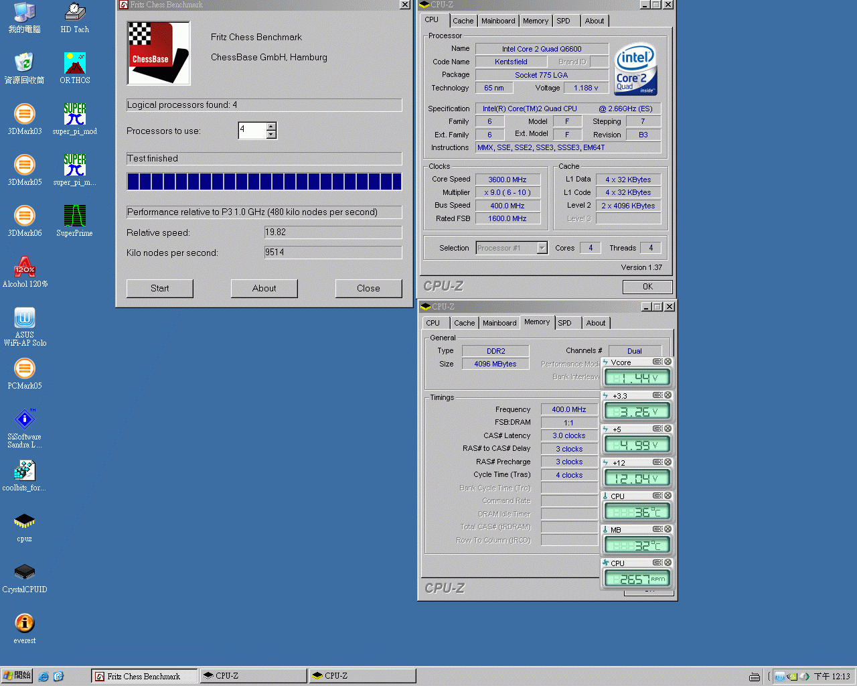The width and height of the screenshot is (857, 686).
Task: Click the Multiplier x 9.0 value
Action: (507, 192)
